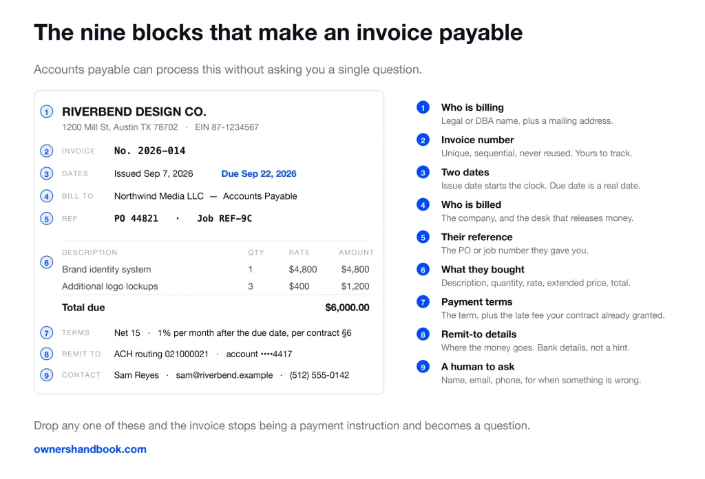
Task: Click the outlined number 2 marker beside INVOICE
Action: (46, 151)
